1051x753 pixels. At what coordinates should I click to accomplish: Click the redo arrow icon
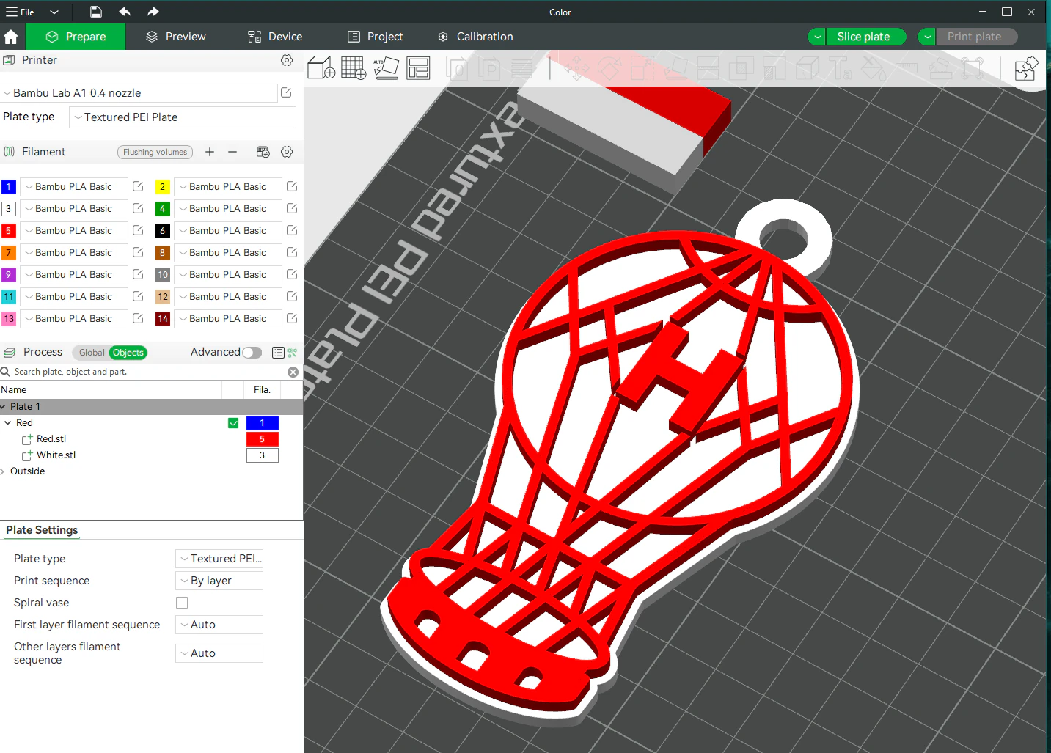[x=153, y=12]
